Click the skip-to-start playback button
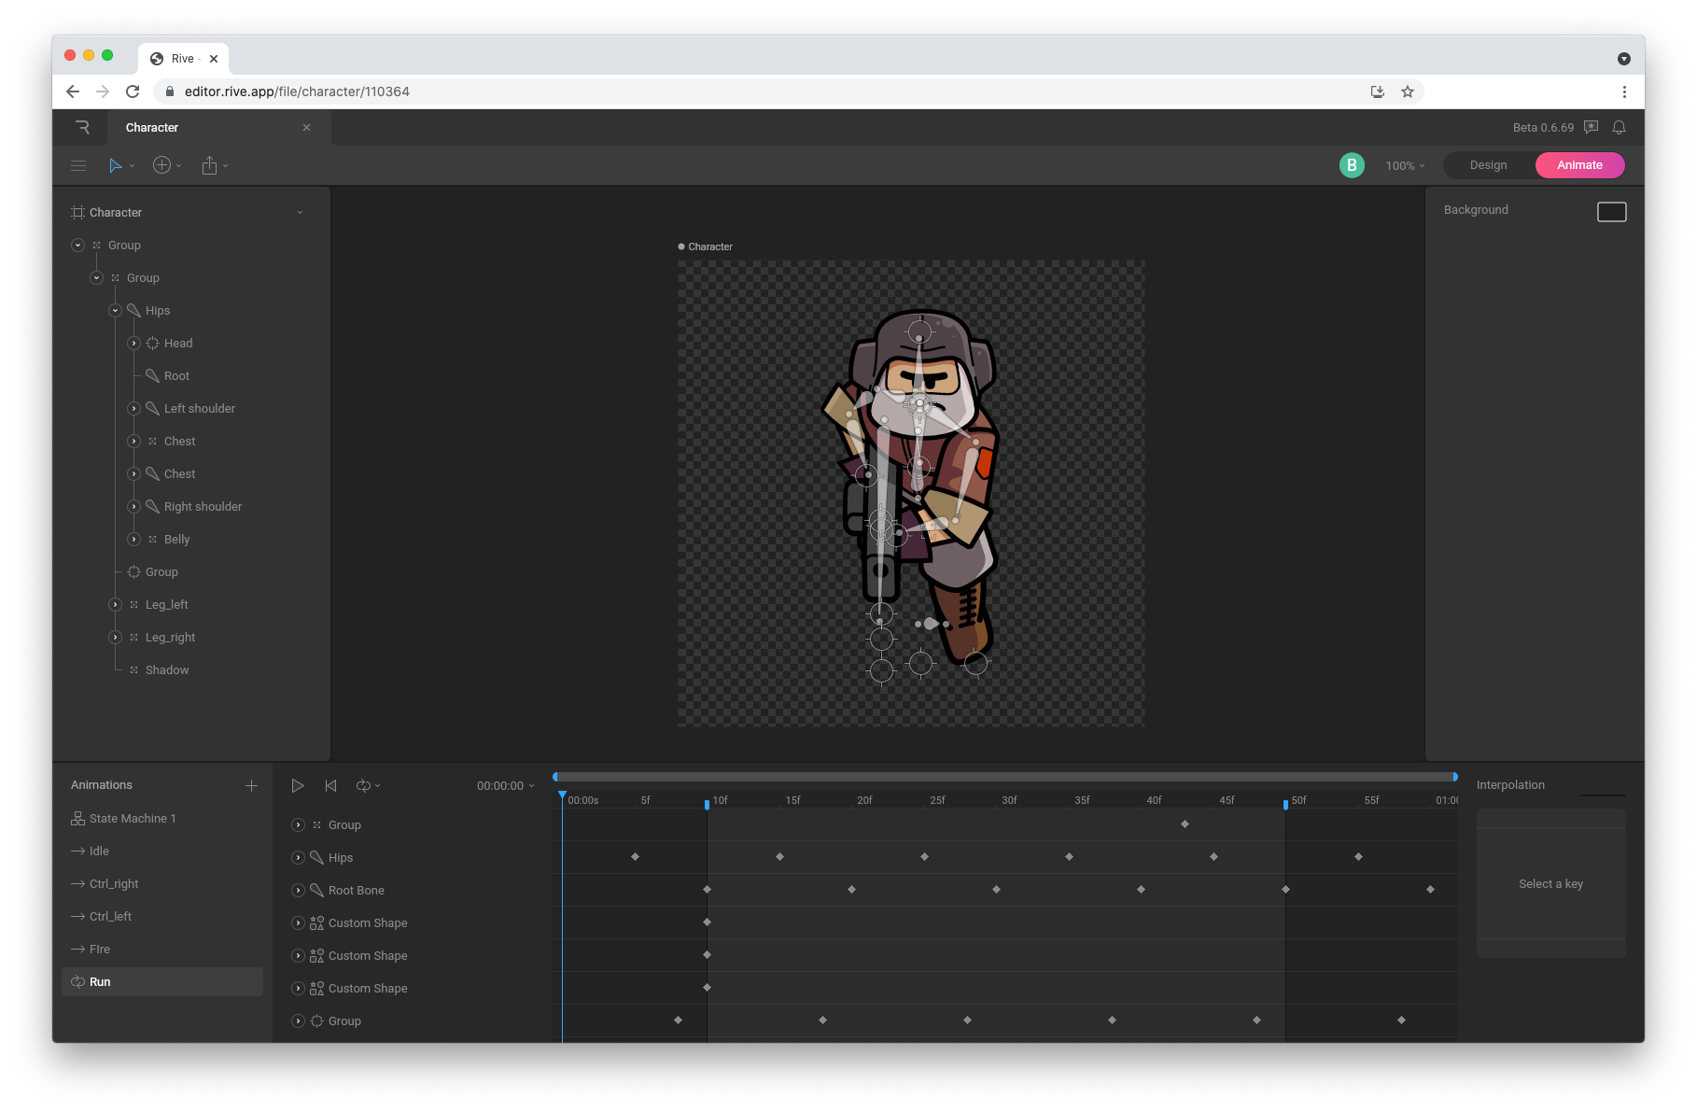Viewport: 1697px width, 1112px height. click(x=330, y=785)
